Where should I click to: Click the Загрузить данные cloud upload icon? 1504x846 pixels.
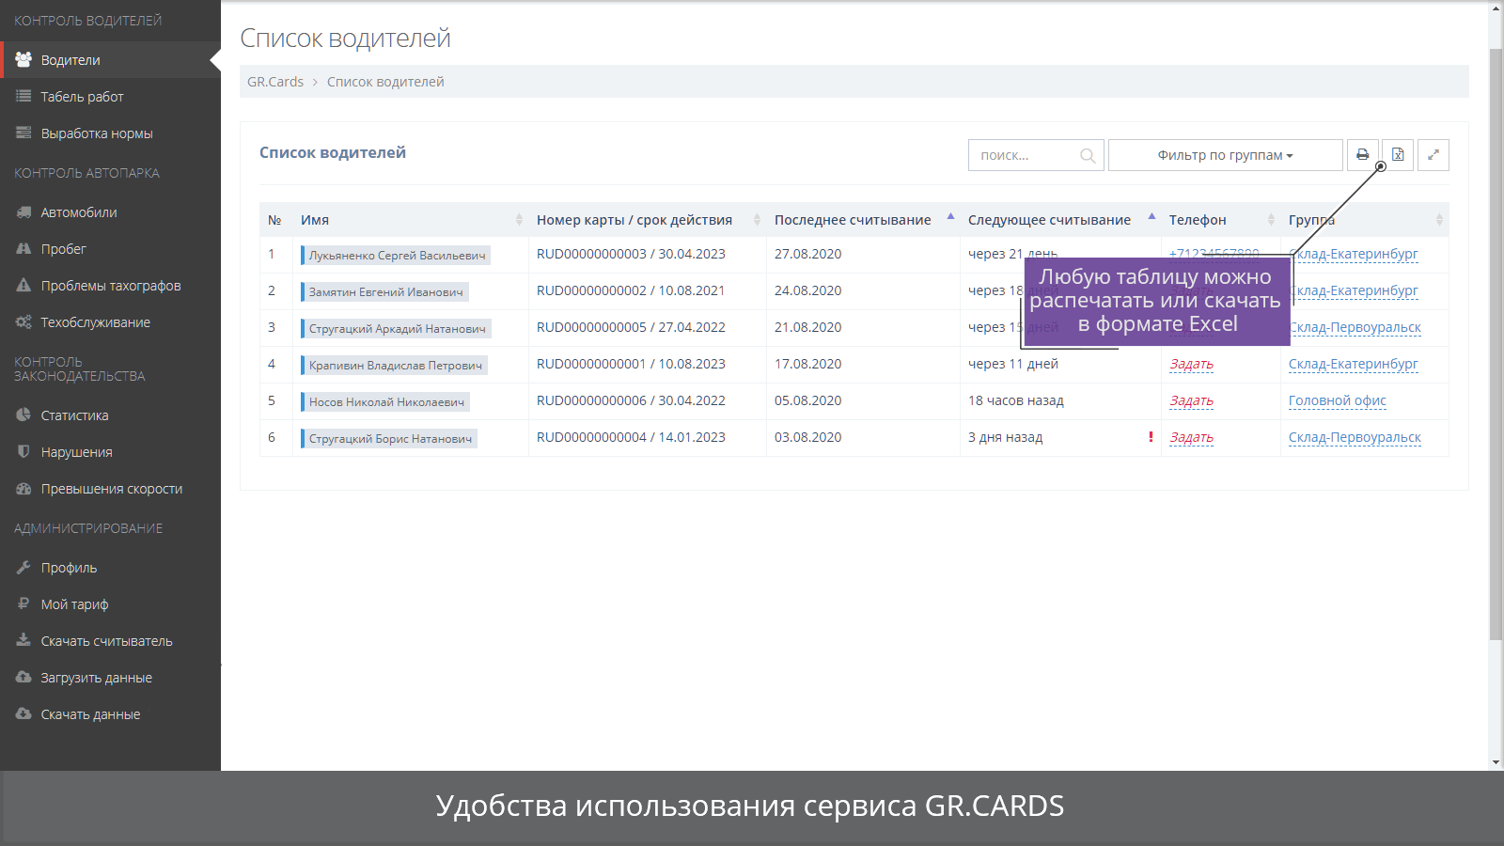coord(23,677)
